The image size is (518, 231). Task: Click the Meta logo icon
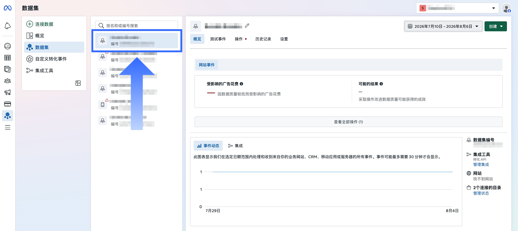[x=8, y=8]
